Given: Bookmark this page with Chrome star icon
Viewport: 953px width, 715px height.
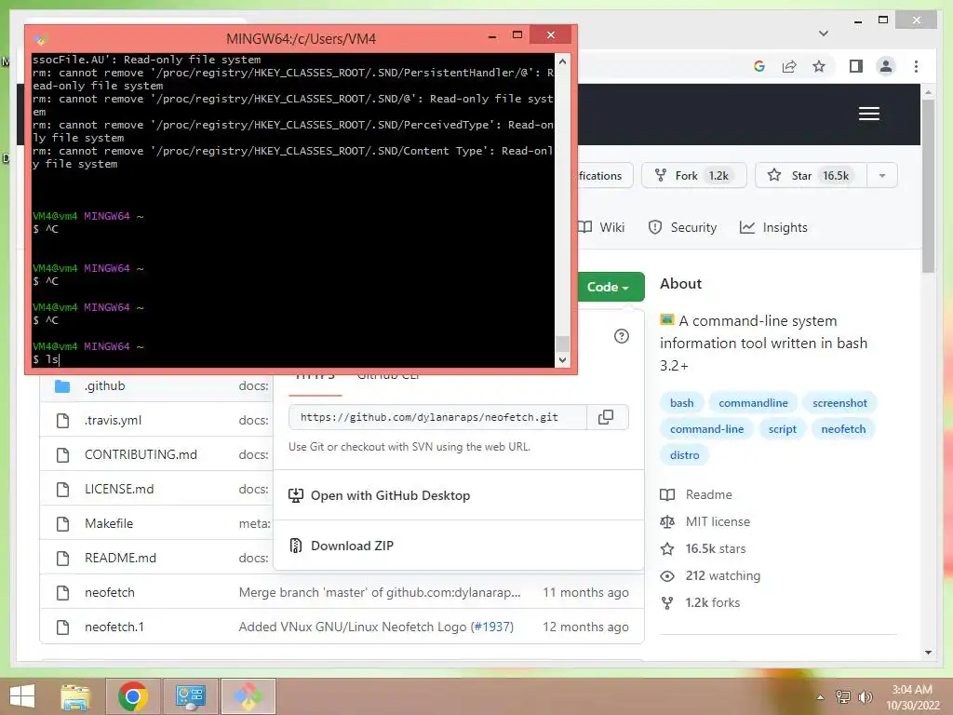Looking at the screenshot, I should pos(819,66).
